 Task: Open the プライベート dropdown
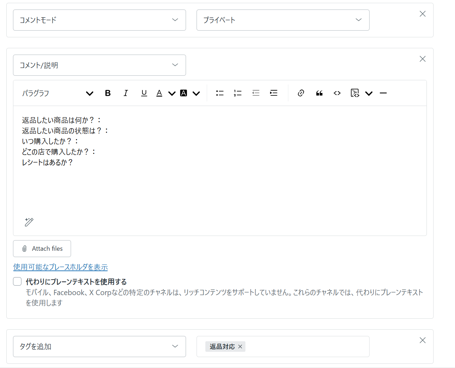(283, 20)
